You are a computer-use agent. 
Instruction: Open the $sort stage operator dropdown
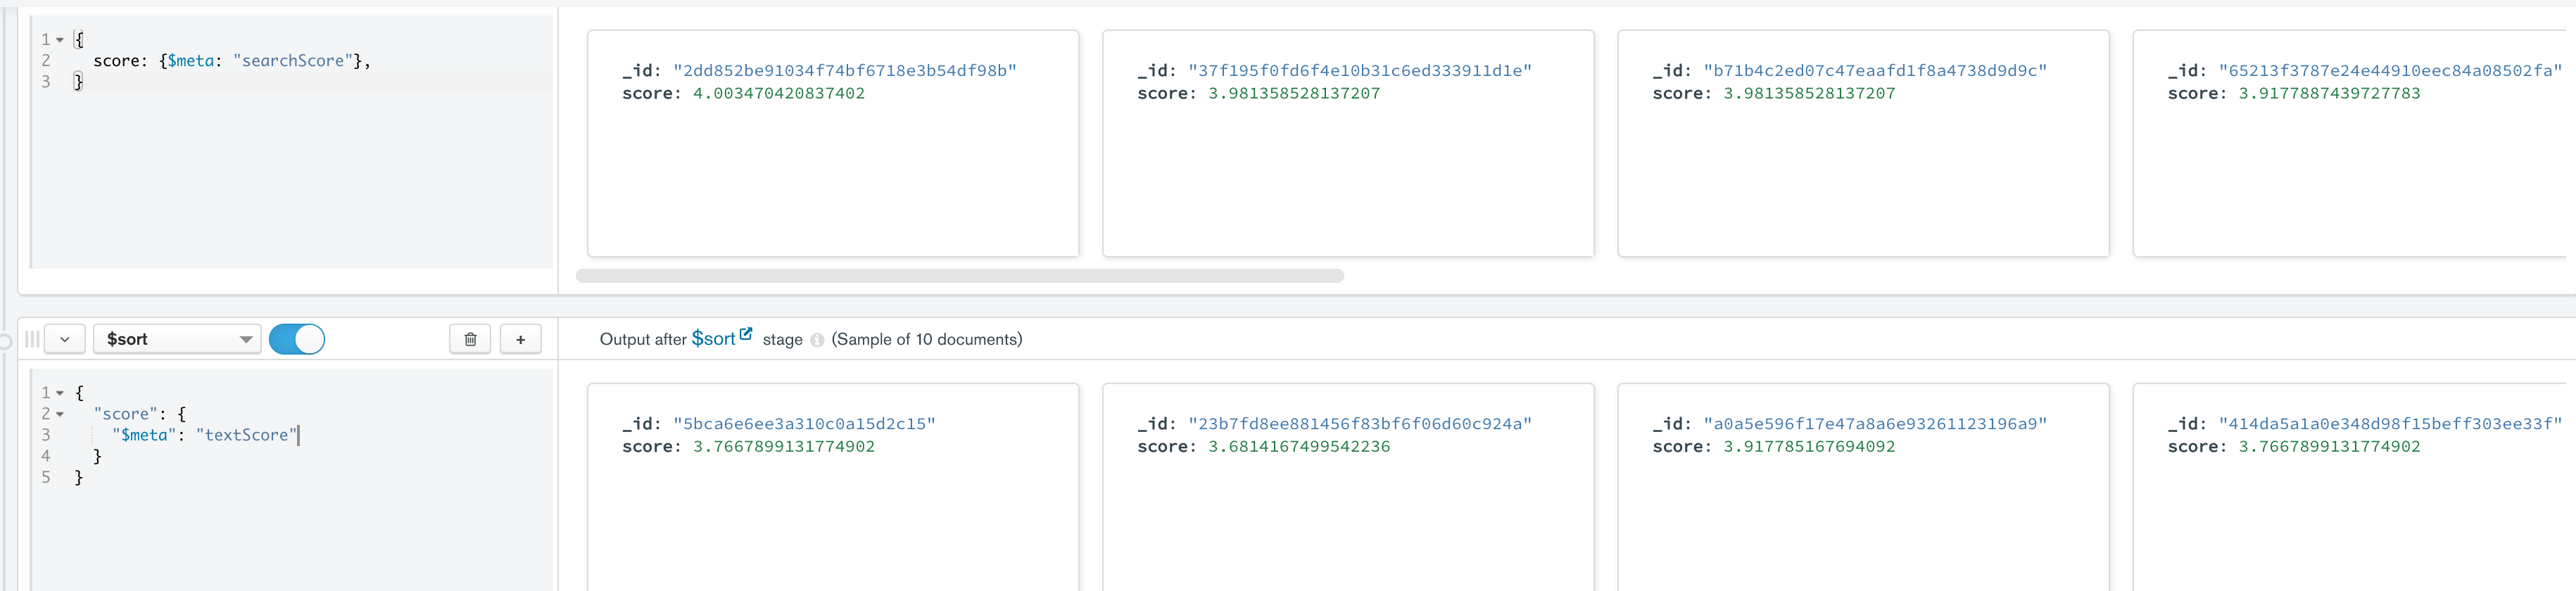[x=177, y=339]
